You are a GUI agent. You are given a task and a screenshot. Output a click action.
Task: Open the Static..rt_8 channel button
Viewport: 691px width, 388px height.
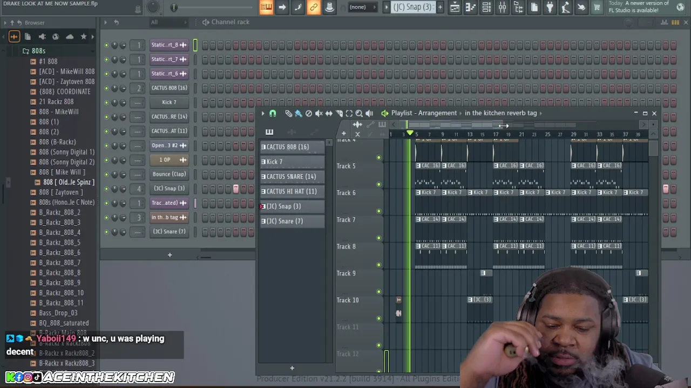169,45
